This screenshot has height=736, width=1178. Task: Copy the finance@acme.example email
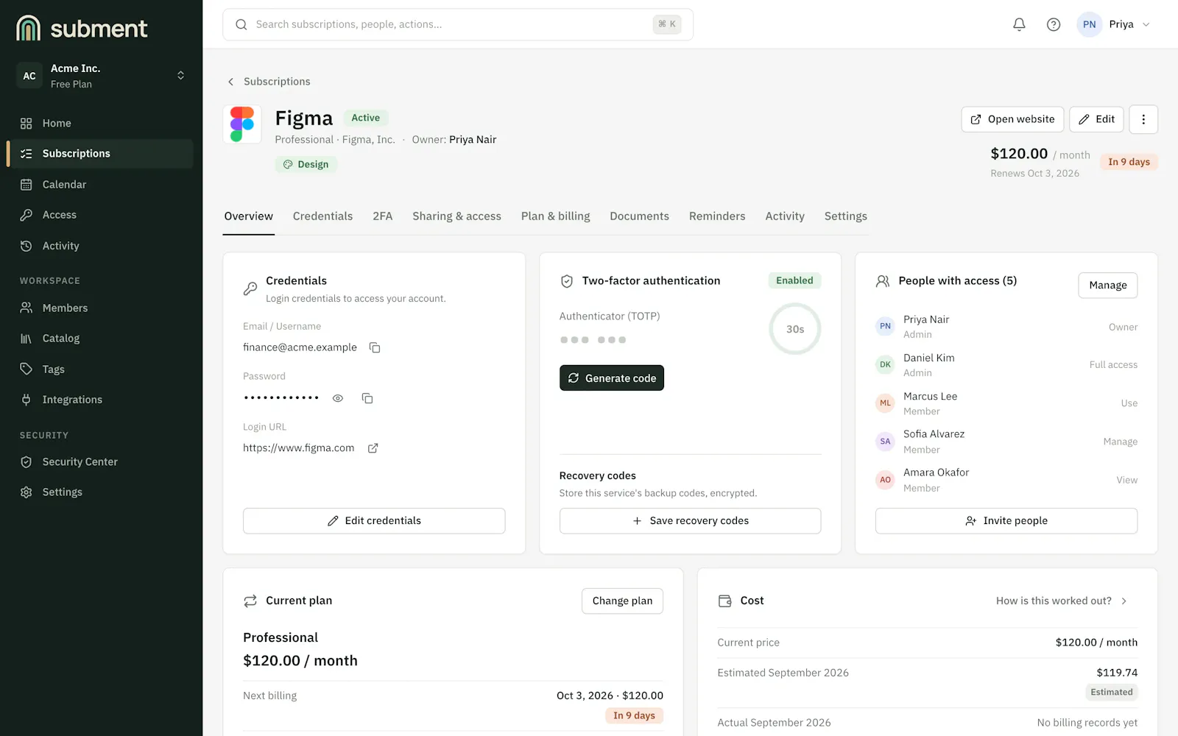[x=375, y=347]
